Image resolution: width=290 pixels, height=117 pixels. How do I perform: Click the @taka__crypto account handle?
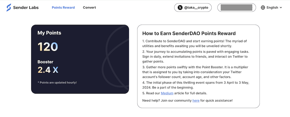tap(196, 8)
